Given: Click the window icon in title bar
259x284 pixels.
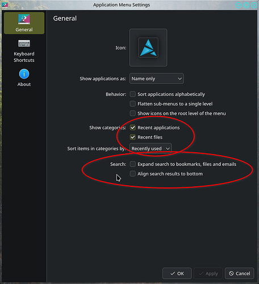Looking at the screenshot, I should [x=5, y=5].
